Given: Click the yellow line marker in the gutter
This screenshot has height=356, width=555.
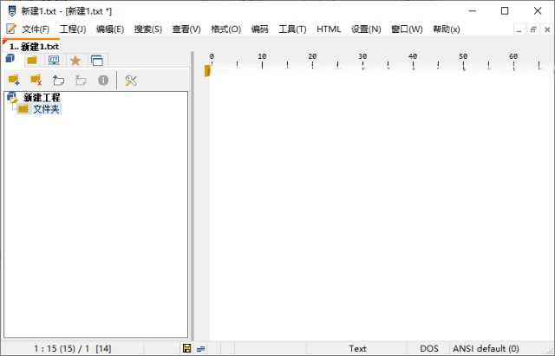Looking at the screenshot, I should (x=207, y=71).
